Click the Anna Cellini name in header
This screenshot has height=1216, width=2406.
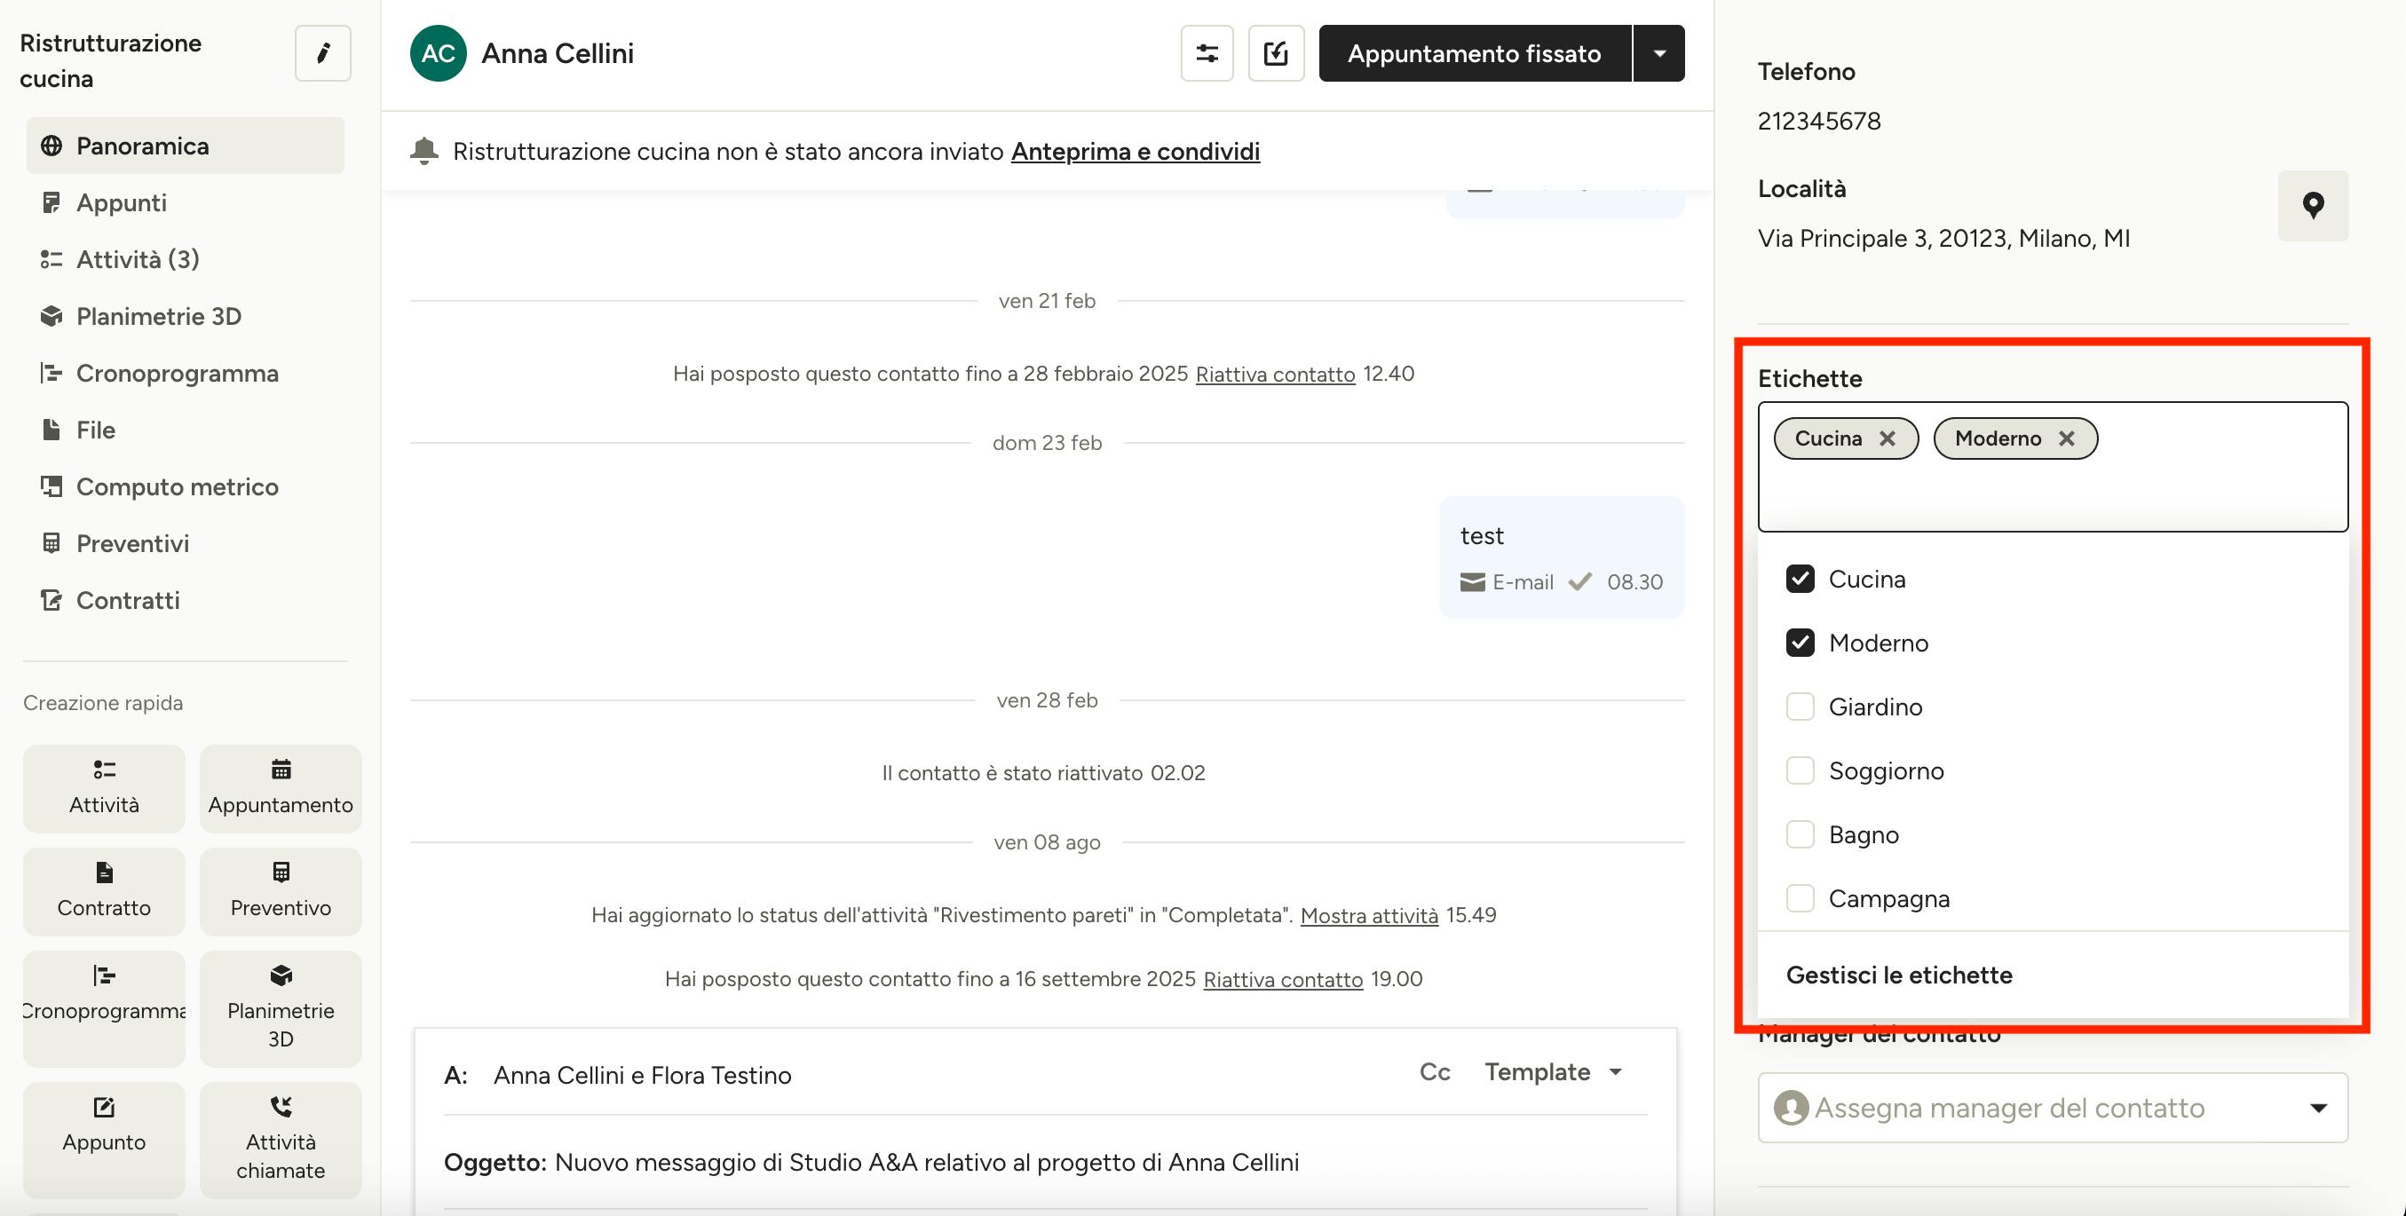click(558, 53)
